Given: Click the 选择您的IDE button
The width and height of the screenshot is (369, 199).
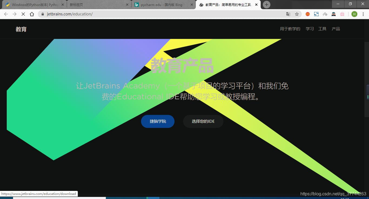Looking at the screenshot, I should pyautogui.click(x=203, y=121).
